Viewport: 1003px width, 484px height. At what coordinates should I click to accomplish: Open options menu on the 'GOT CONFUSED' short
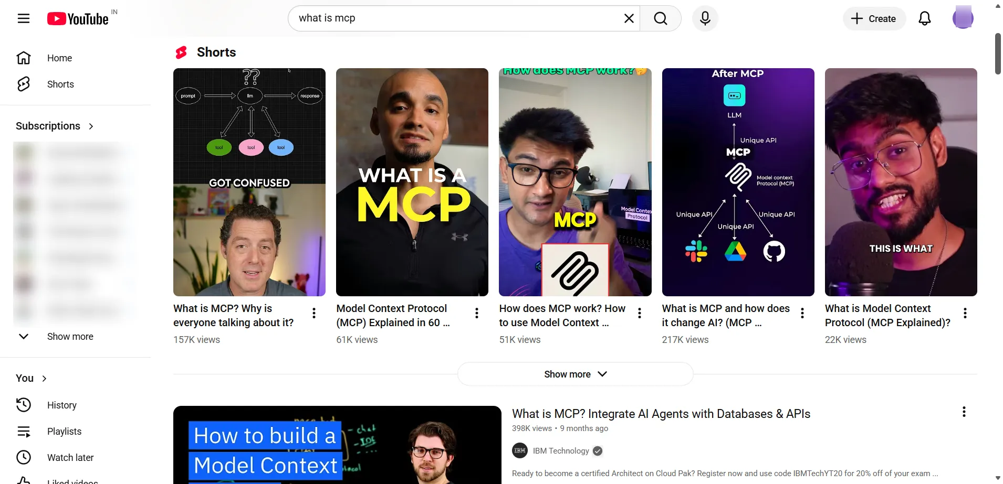314,313
